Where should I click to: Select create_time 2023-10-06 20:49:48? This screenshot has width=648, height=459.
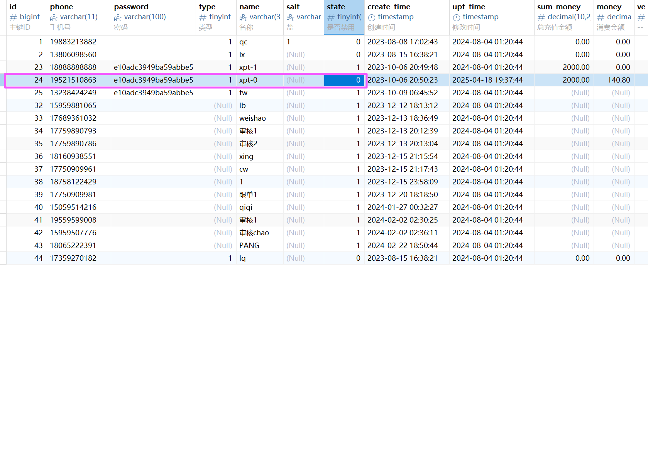click(x=407, y=67)
